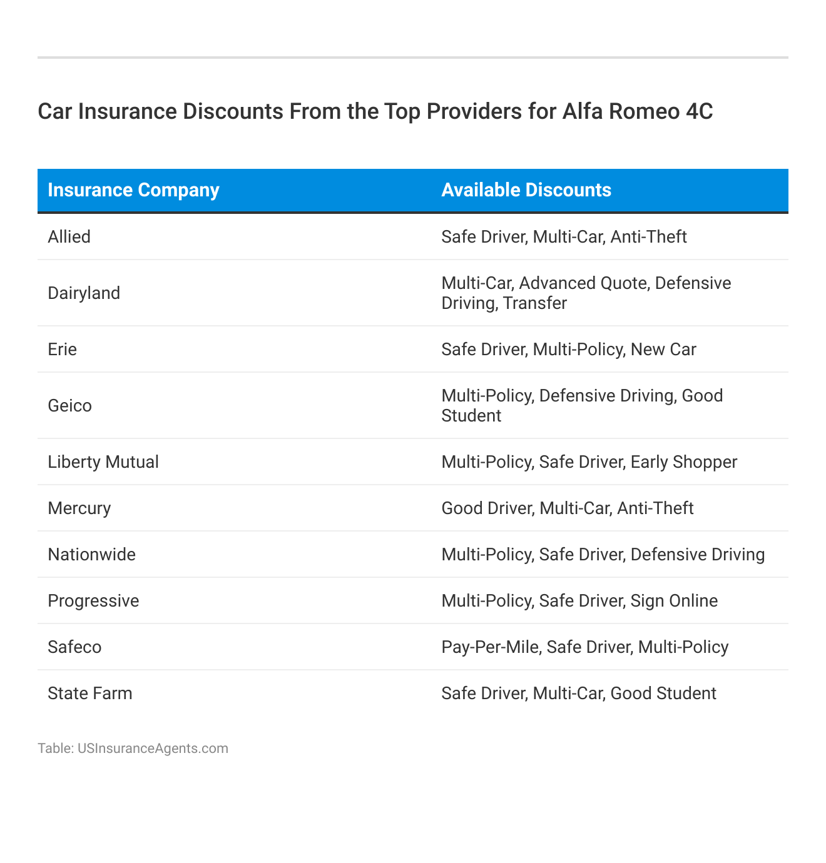Select the Liberty Mutual company cell

coord(103,462)
